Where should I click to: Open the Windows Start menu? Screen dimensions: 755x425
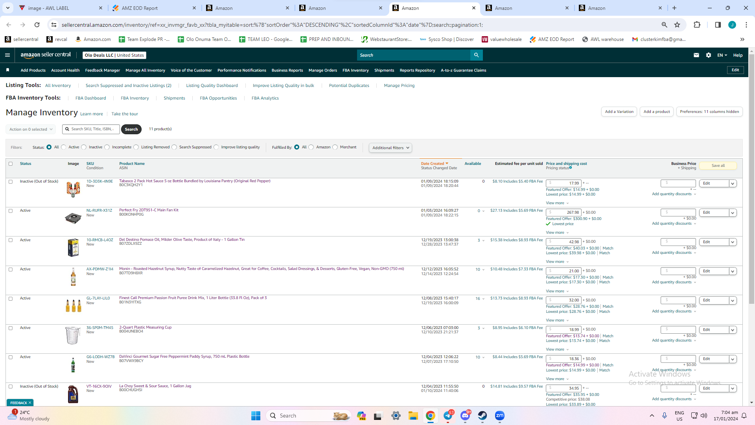coord(256,416)
